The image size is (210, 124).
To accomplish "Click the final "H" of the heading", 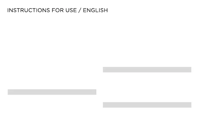I will click(x=106, y=10).
